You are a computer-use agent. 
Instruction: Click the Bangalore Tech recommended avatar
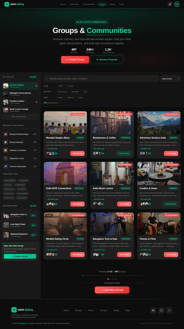point(6,215)
